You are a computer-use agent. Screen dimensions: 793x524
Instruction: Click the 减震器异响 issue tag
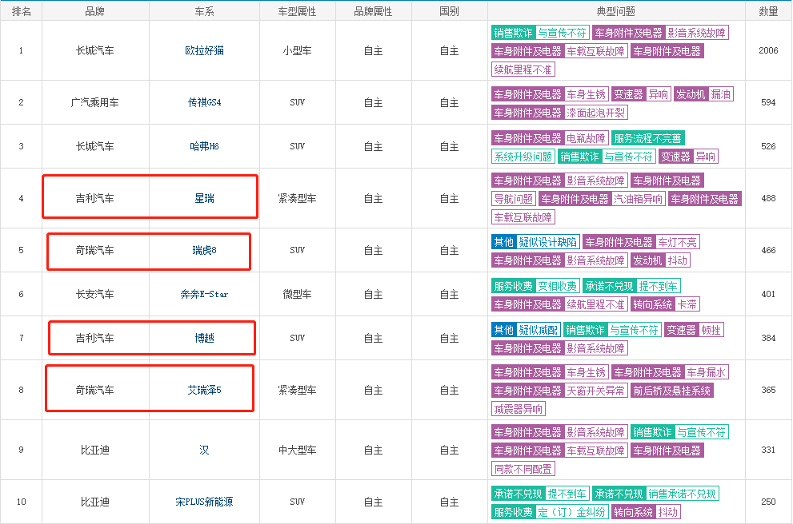click(519, 410)
